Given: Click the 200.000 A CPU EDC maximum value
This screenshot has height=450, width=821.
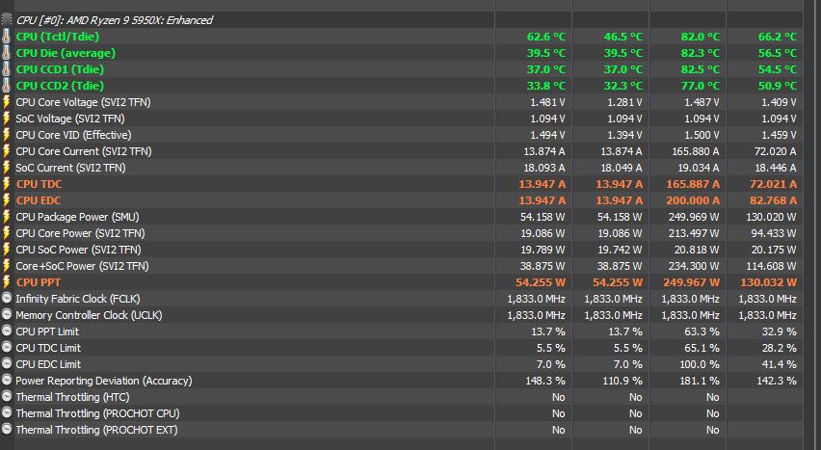Looking at the screenshot, I should pos(692,200).
